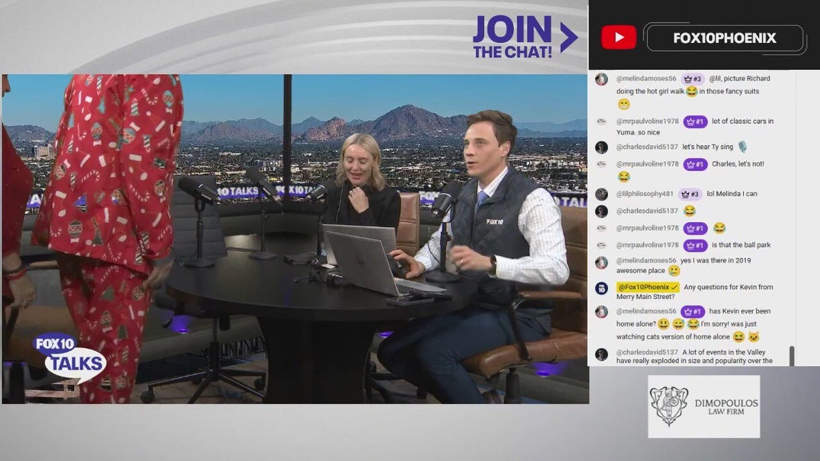Click the Fox10Phoenix channel avatar in chat
820x461 pixels.
(x=601, y=288)
